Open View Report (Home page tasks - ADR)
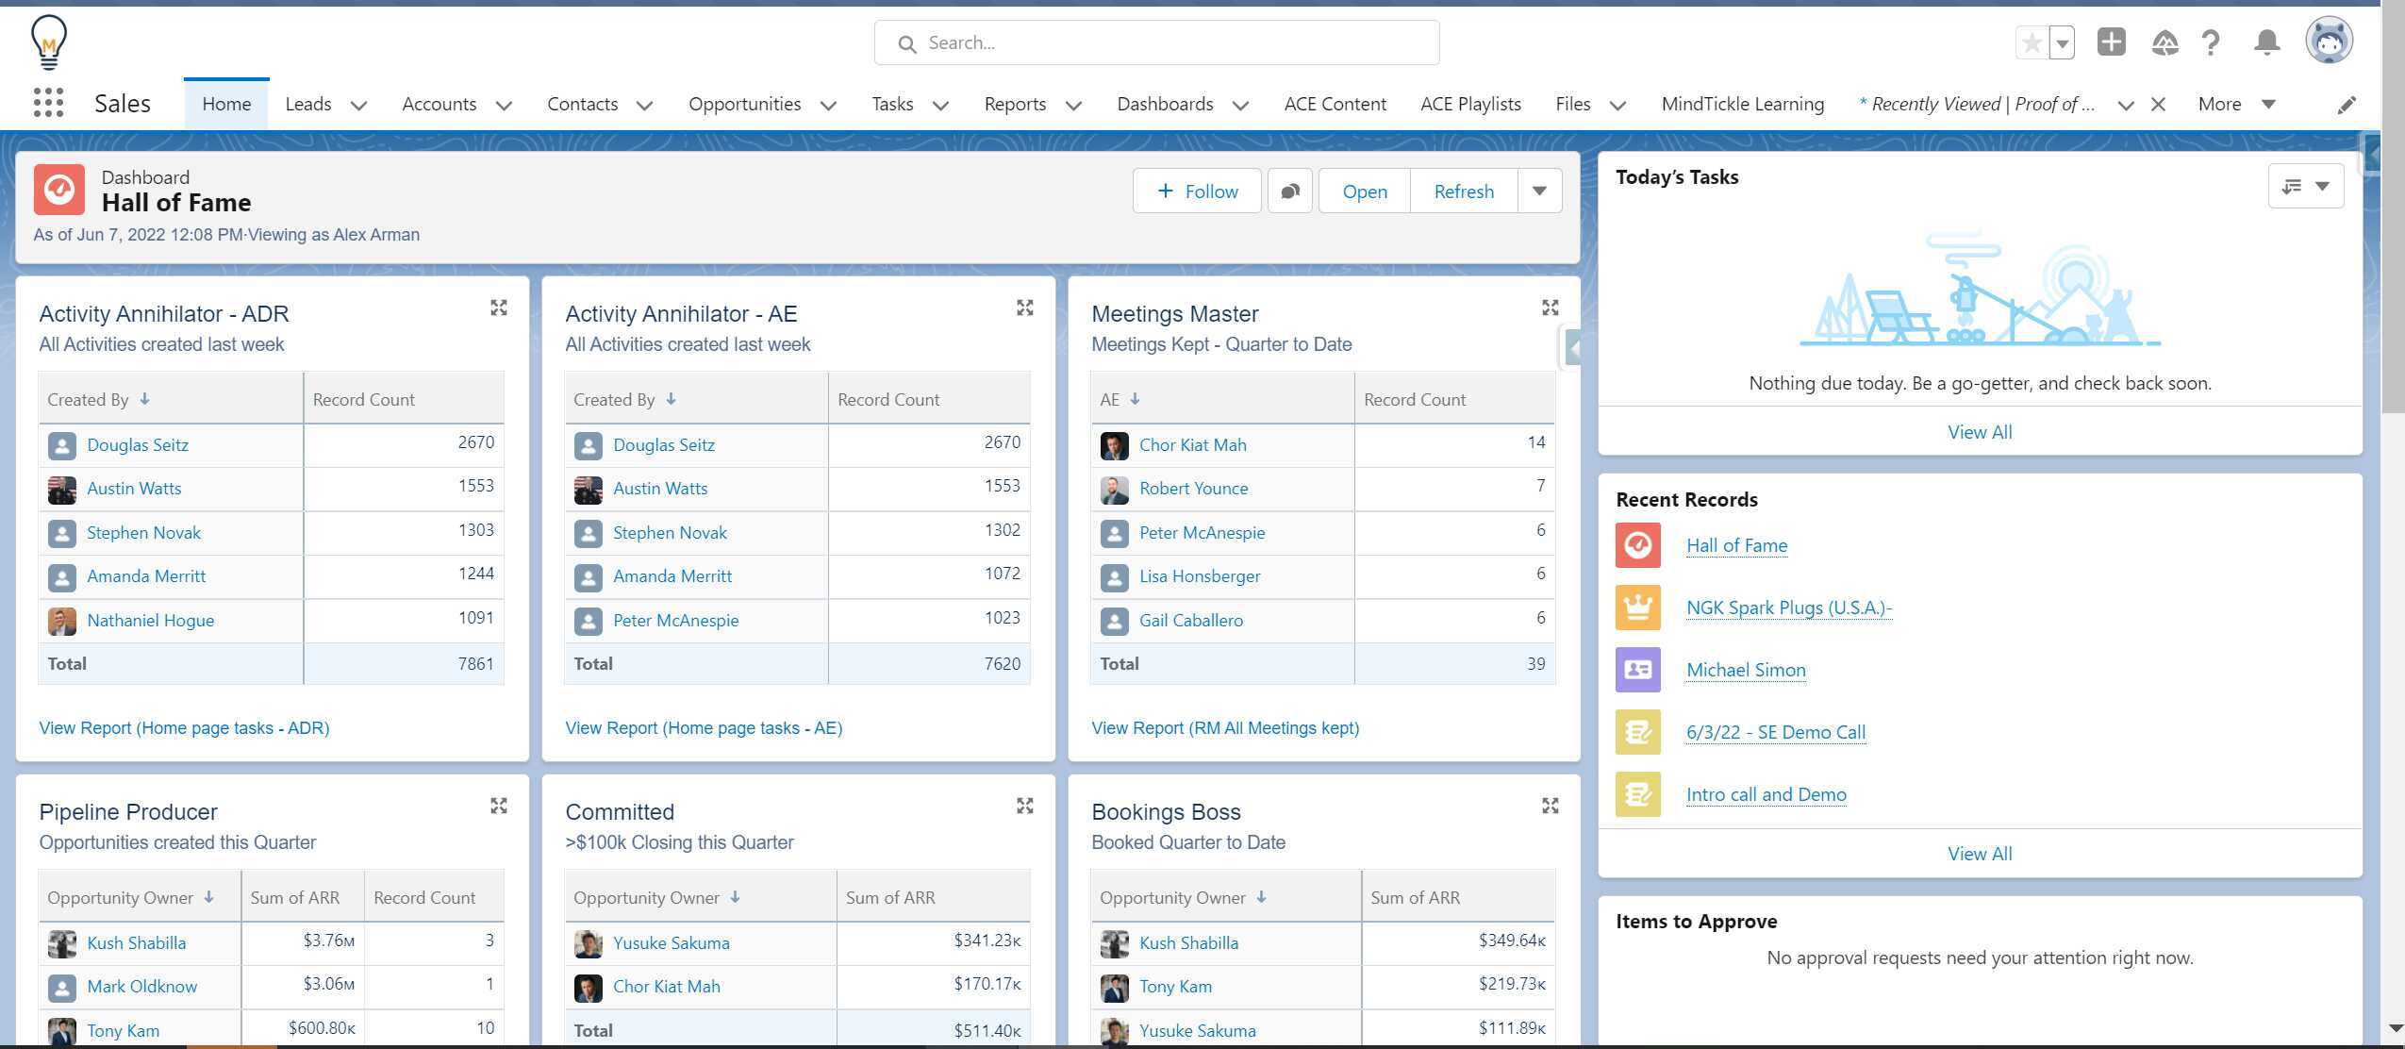Viewport: 2405px width, 1049px height. click(x=183, y=727)
